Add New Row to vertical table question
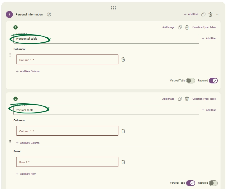227x189 pixels. coord(26,174)
